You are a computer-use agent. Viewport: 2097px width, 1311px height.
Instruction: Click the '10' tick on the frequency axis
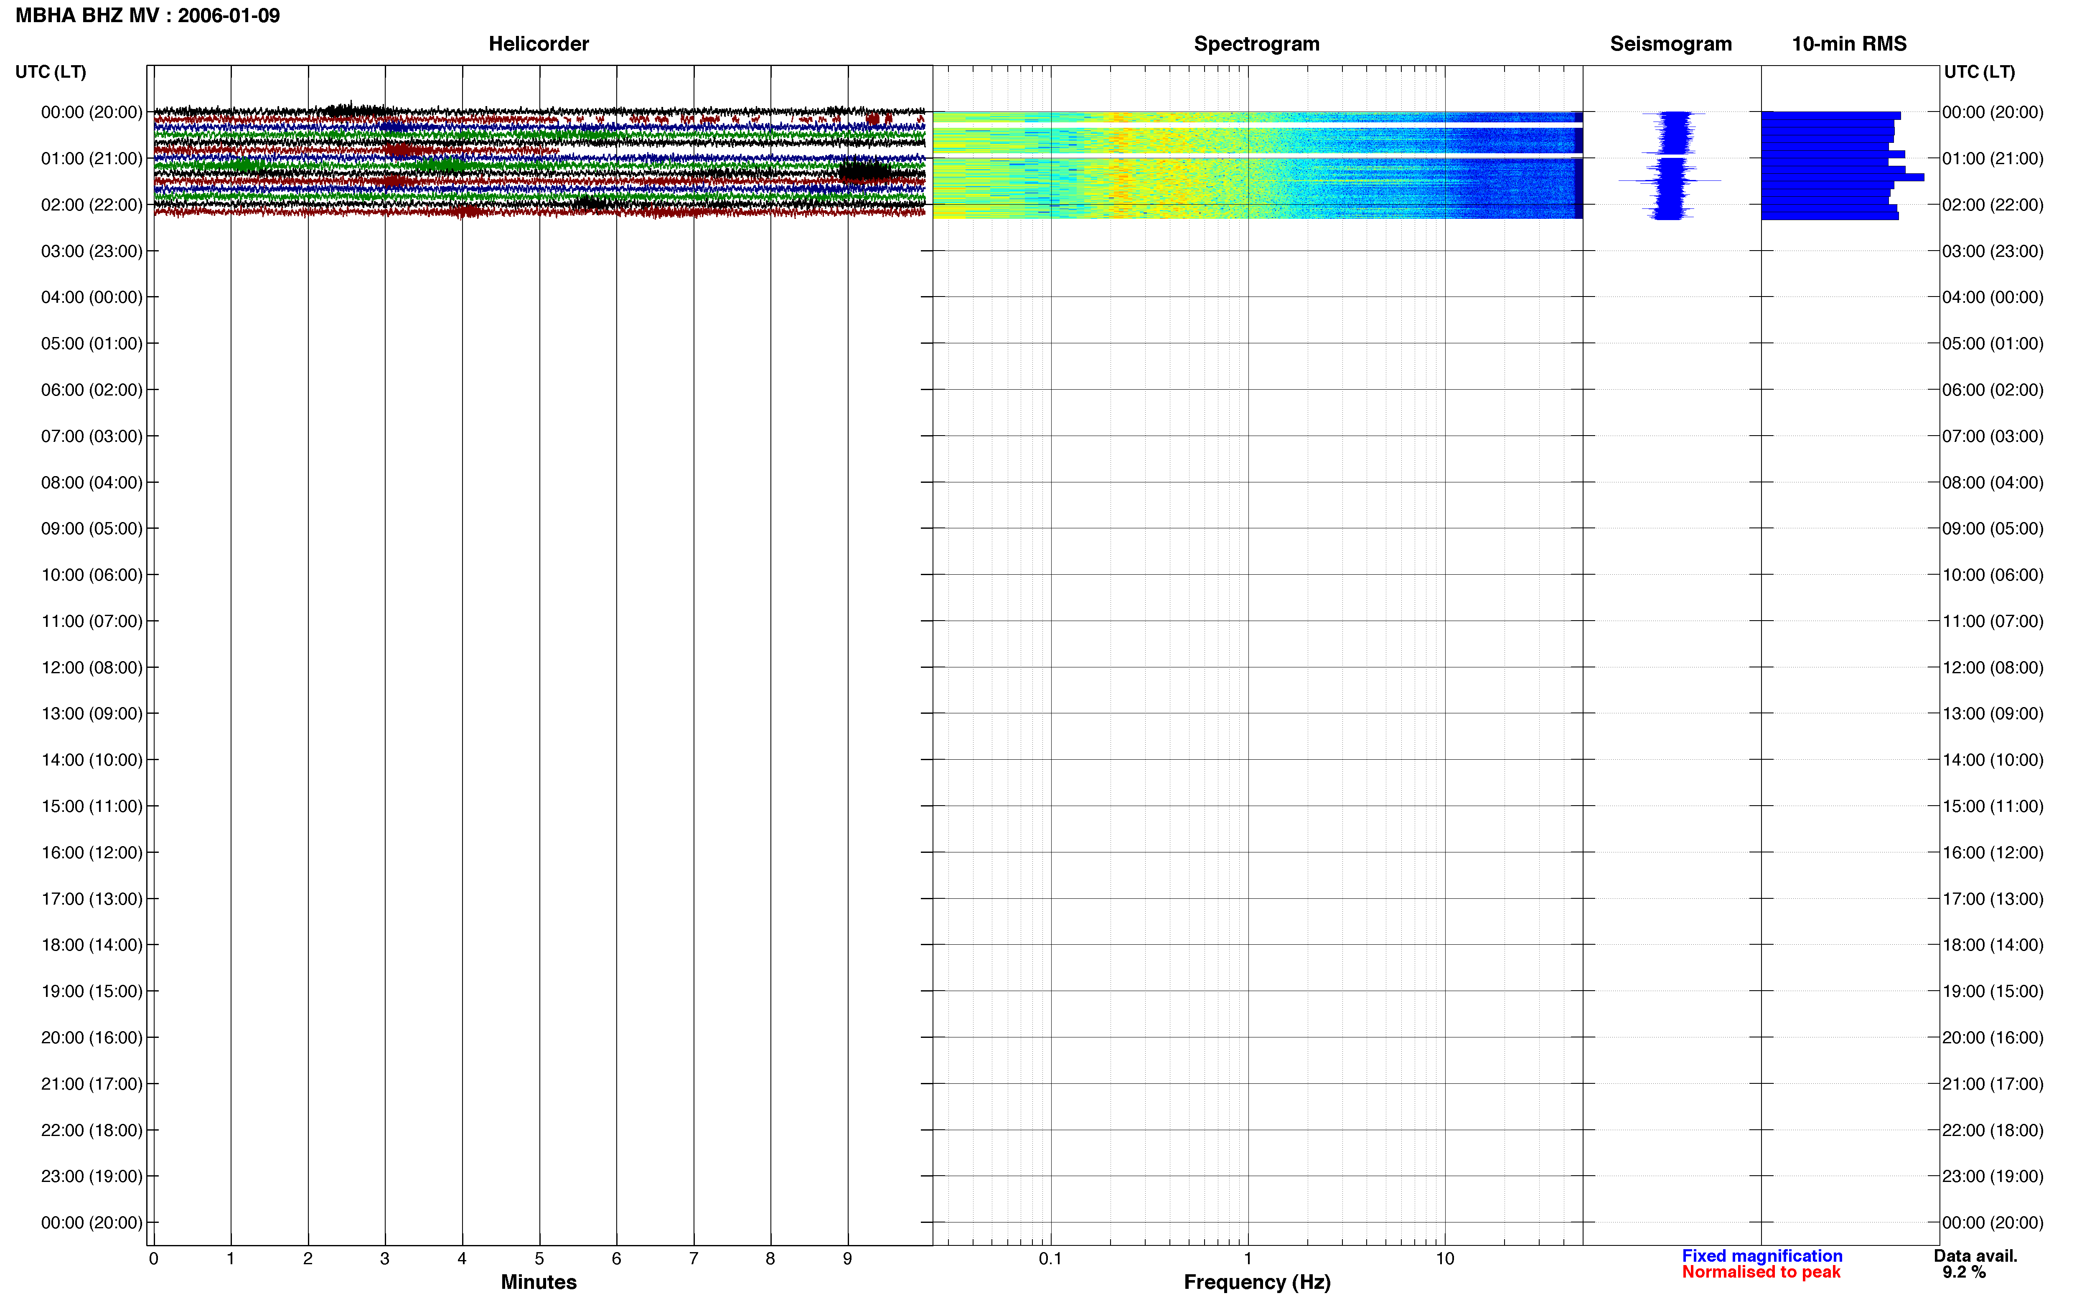(x=1445, y=1259)
